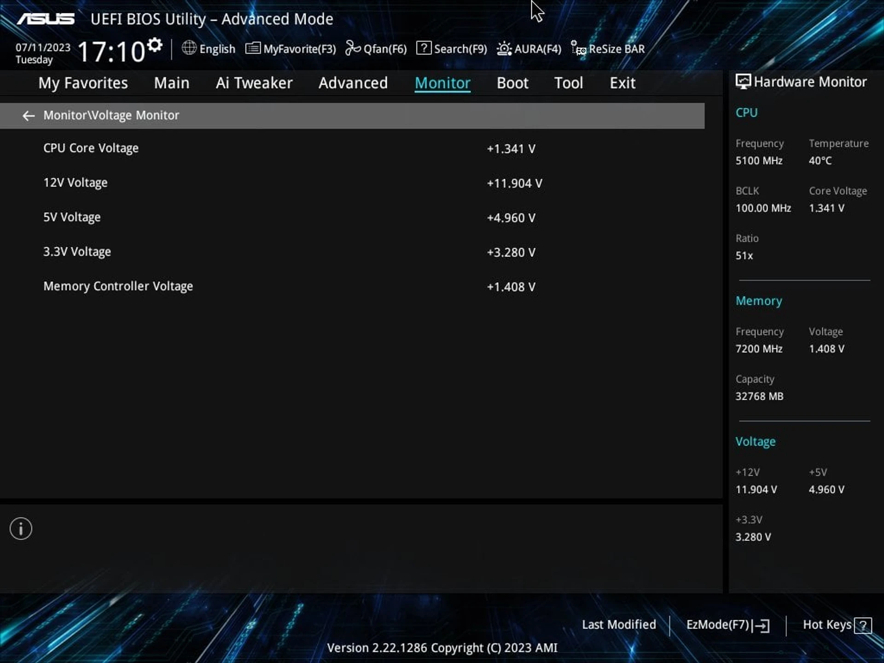Viewport: 884px width, 663px height.
Task: Open the clock settings gear icon
Action: click(155, 45)
